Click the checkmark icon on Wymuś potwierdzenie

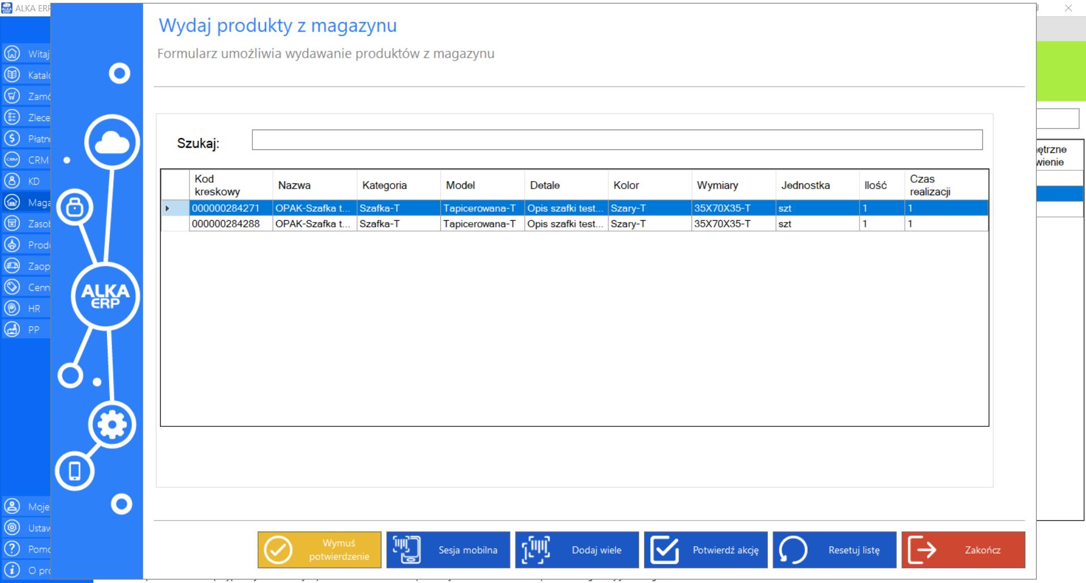click(278, 550)
